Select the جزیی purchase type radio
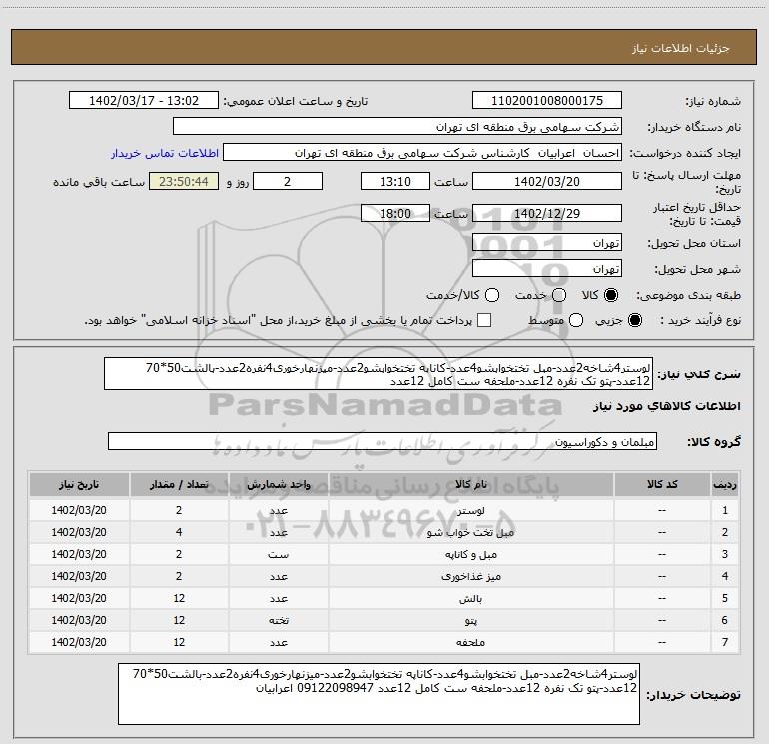The image size is (769, 744). click(x=634, y=320)
